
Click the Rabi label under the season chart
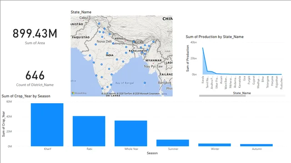point(89,149)
